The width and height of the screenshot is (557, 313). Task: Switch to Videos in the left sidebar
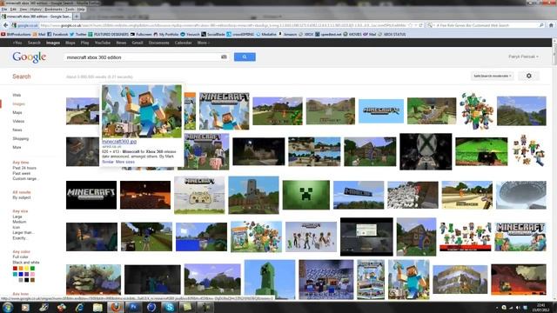coord(18,122)
